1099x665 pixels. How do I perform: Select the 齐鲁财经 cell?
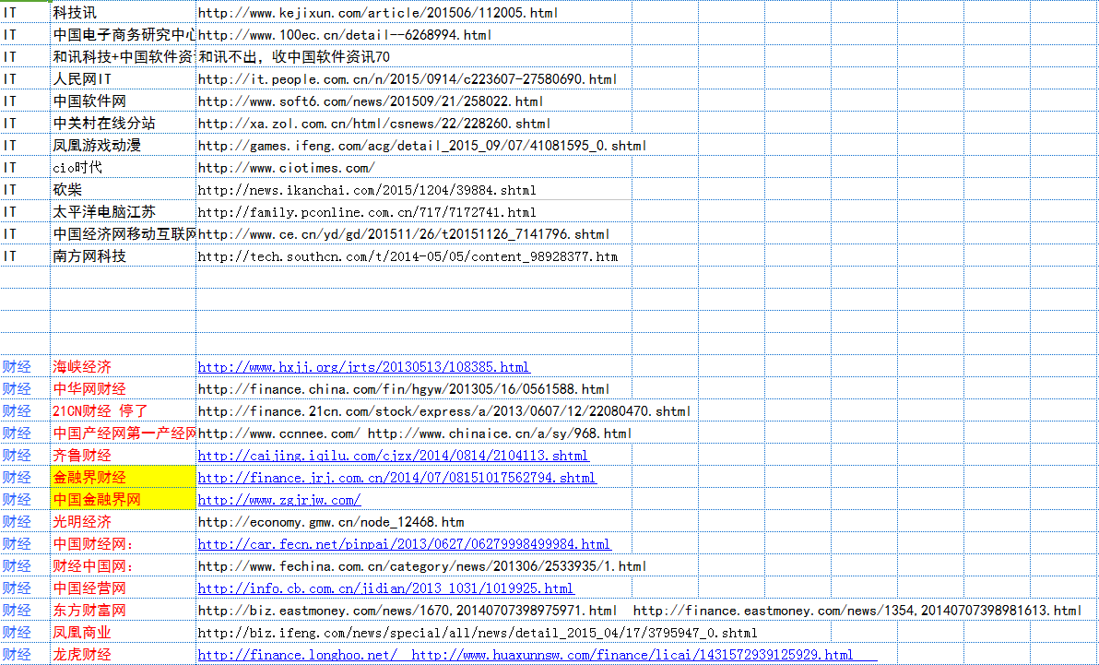[x=124, y=456]
